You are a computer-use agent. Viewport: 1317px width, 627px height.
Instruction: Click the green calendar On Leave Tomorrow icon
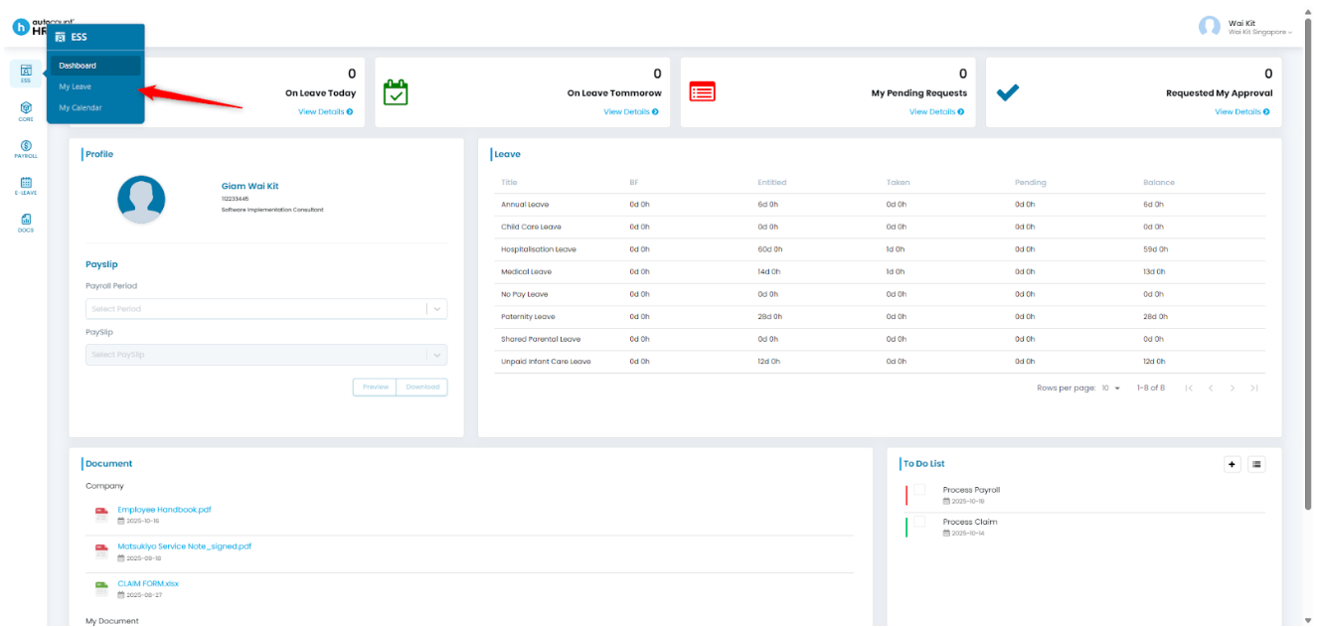tap(396, 91)
